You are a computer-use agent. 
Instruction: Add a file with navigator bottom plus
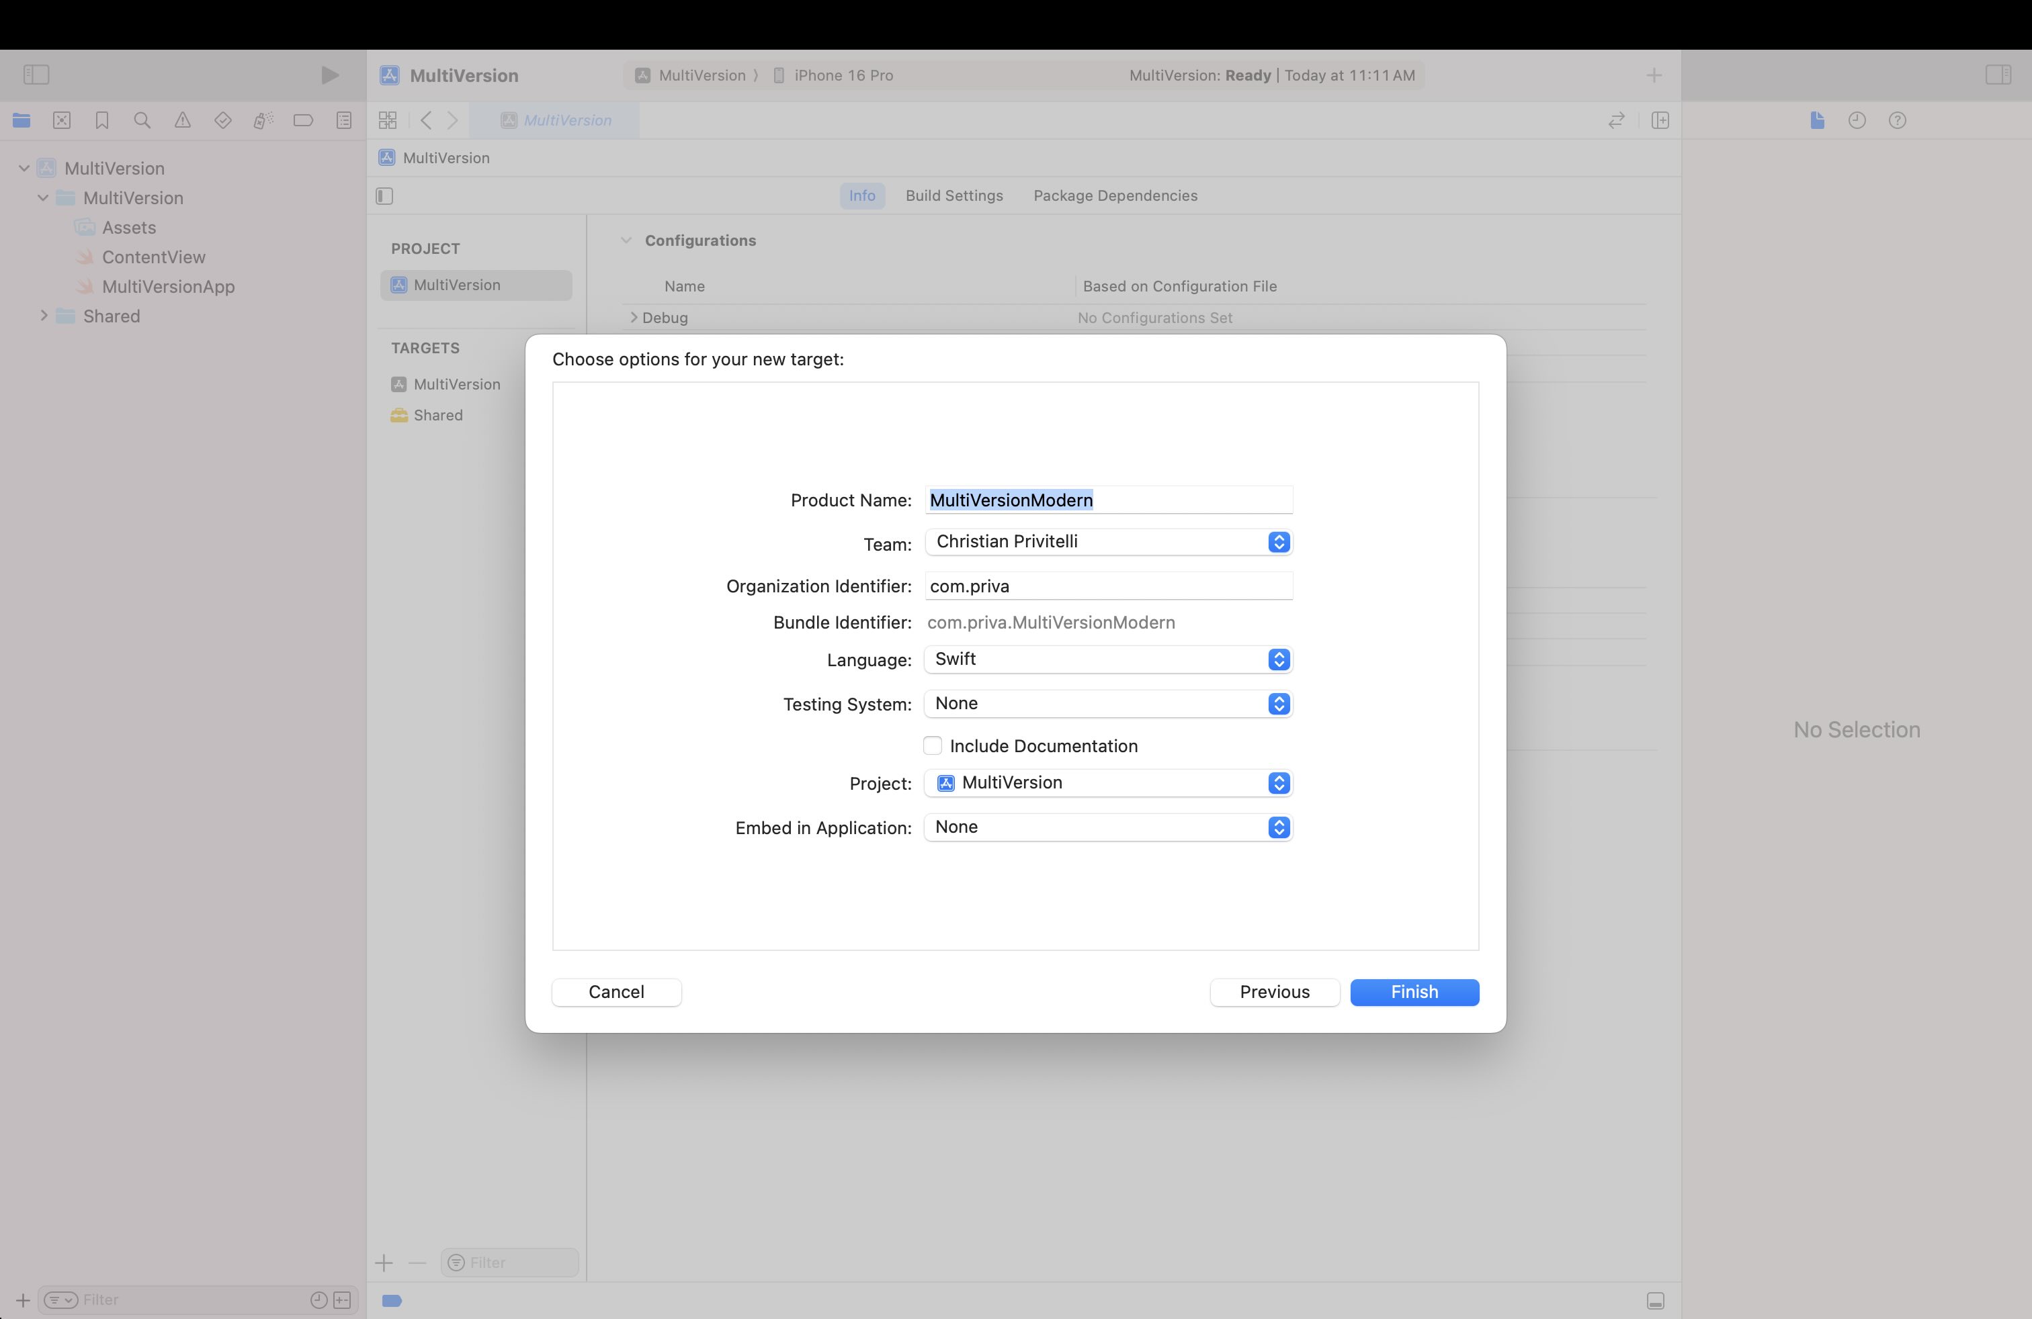click(x=23, y=1300)
